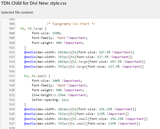Click the comment line 'Typography Css Start'
The image size is (160, 129).
coord(71,24)
